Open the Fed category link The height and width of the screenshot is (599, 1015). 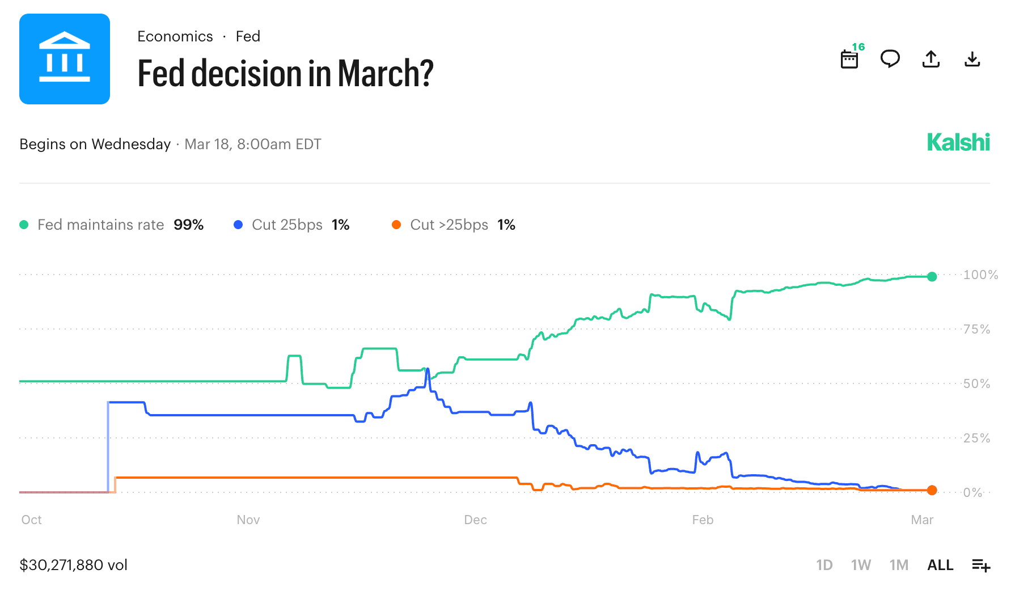(248, 36)
